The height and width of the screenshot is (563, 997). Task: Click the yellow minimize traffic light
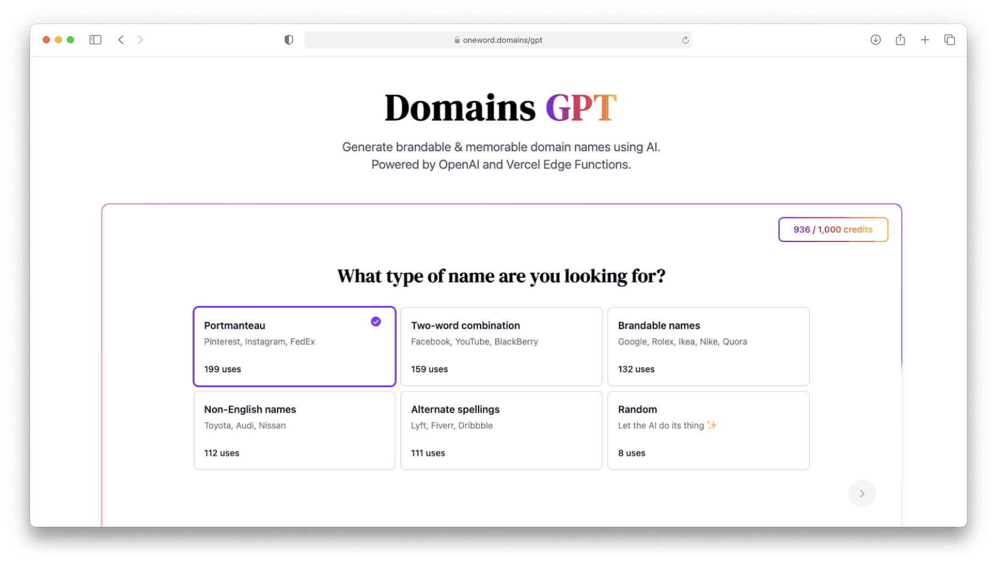point(58,39)
